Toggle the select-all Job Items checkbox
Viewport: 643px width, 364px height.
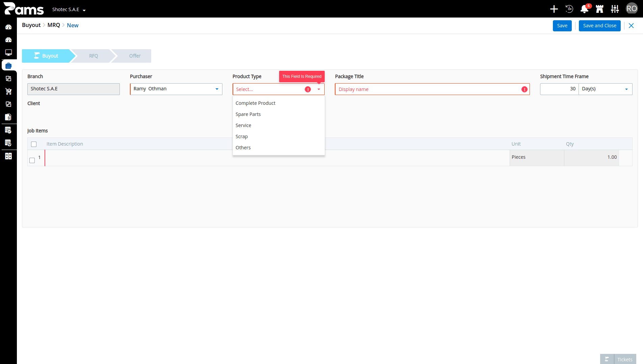point(34,144)
